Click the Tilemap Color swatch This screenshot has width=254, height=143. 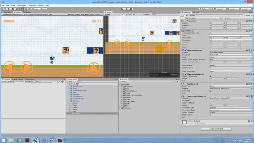click(229, 35)
